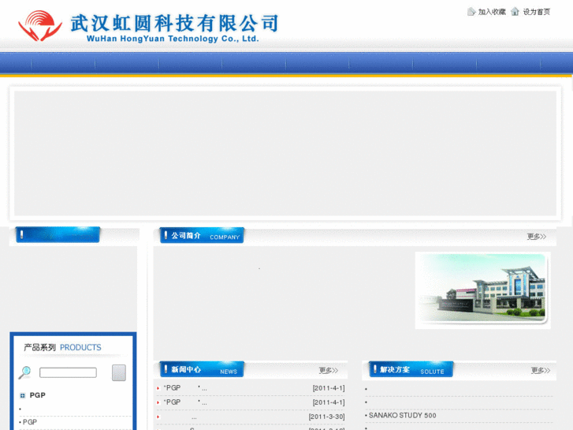573x430 pixels.
Task: Click the company building photo
Action: tap(482, 290)
